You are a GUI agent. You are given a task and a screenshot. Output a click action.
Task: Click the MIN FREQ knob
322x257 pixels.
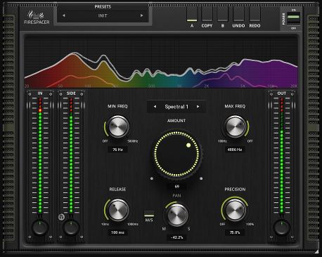pos(118,126)
